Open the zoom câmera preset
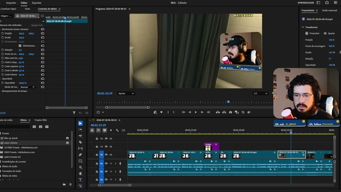This screenshot has height=192, width=341. 11,143
